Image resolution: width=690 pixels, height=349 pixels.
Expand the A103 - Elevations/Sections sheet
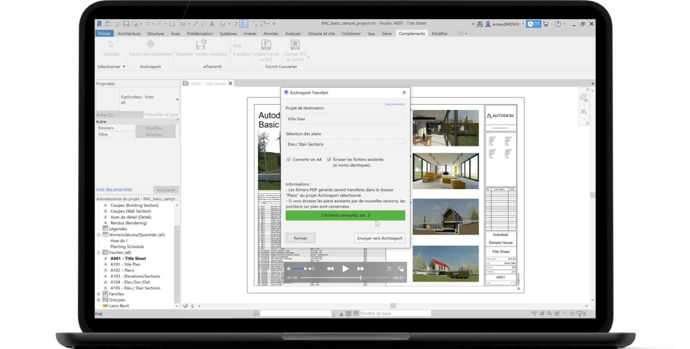pyautogui.click(x=105, y=276)
